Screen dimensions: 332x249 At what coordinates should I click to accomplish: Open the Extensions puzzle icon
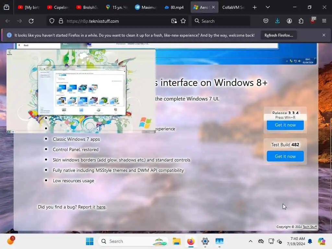301,21
